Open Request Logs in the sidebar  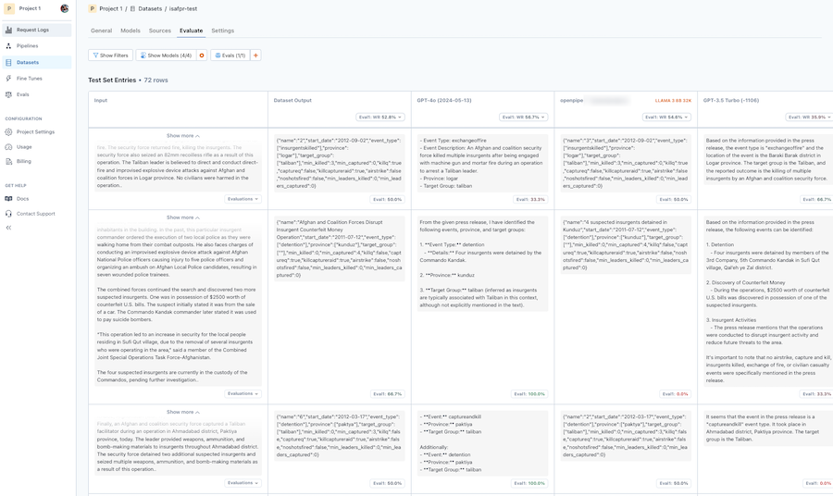pyautogui.click(x=31, y=30)
